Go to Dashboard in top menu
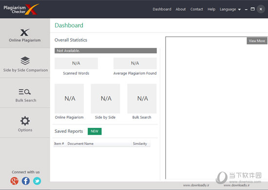Image resolution: width=268 pixels, height=190 pixels. click(x=162, y=9)
